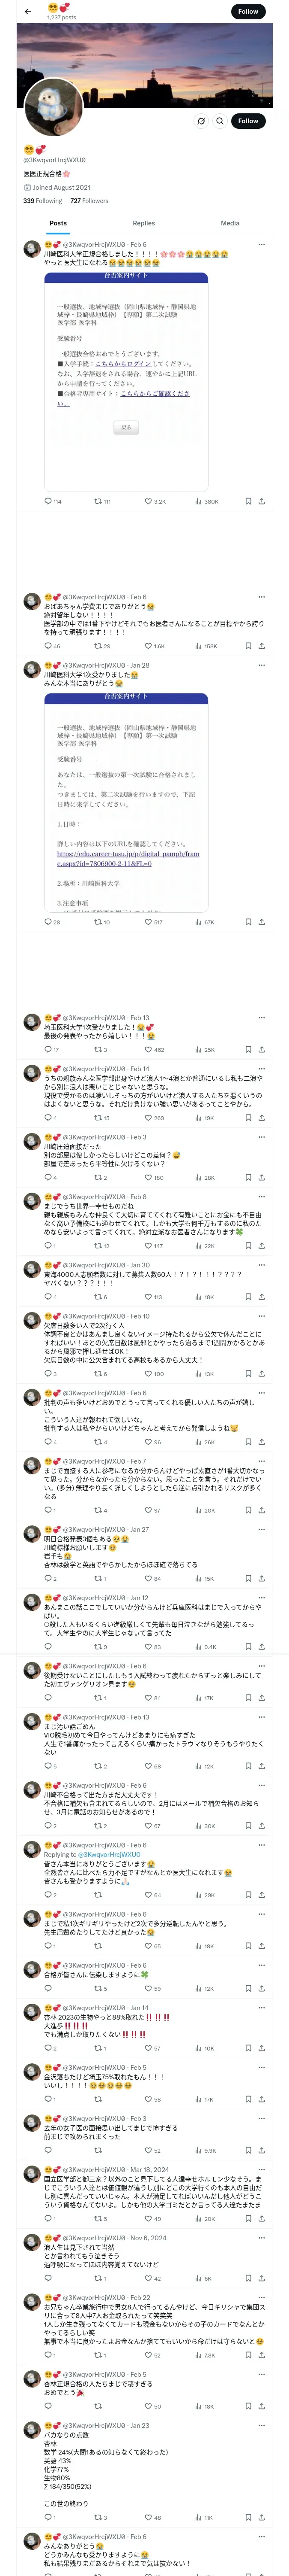
Task: Open more options on the Jan 28 post
Action: click(x=262, y=665)
